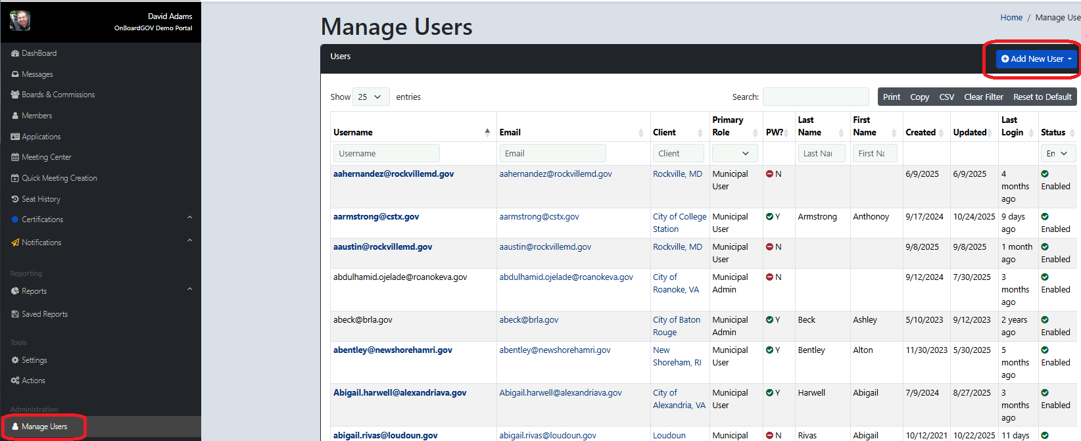Viewport: 1081px width, 441px height.
Task: Click the Add New User button
Action: click(x=1036, y=58)
